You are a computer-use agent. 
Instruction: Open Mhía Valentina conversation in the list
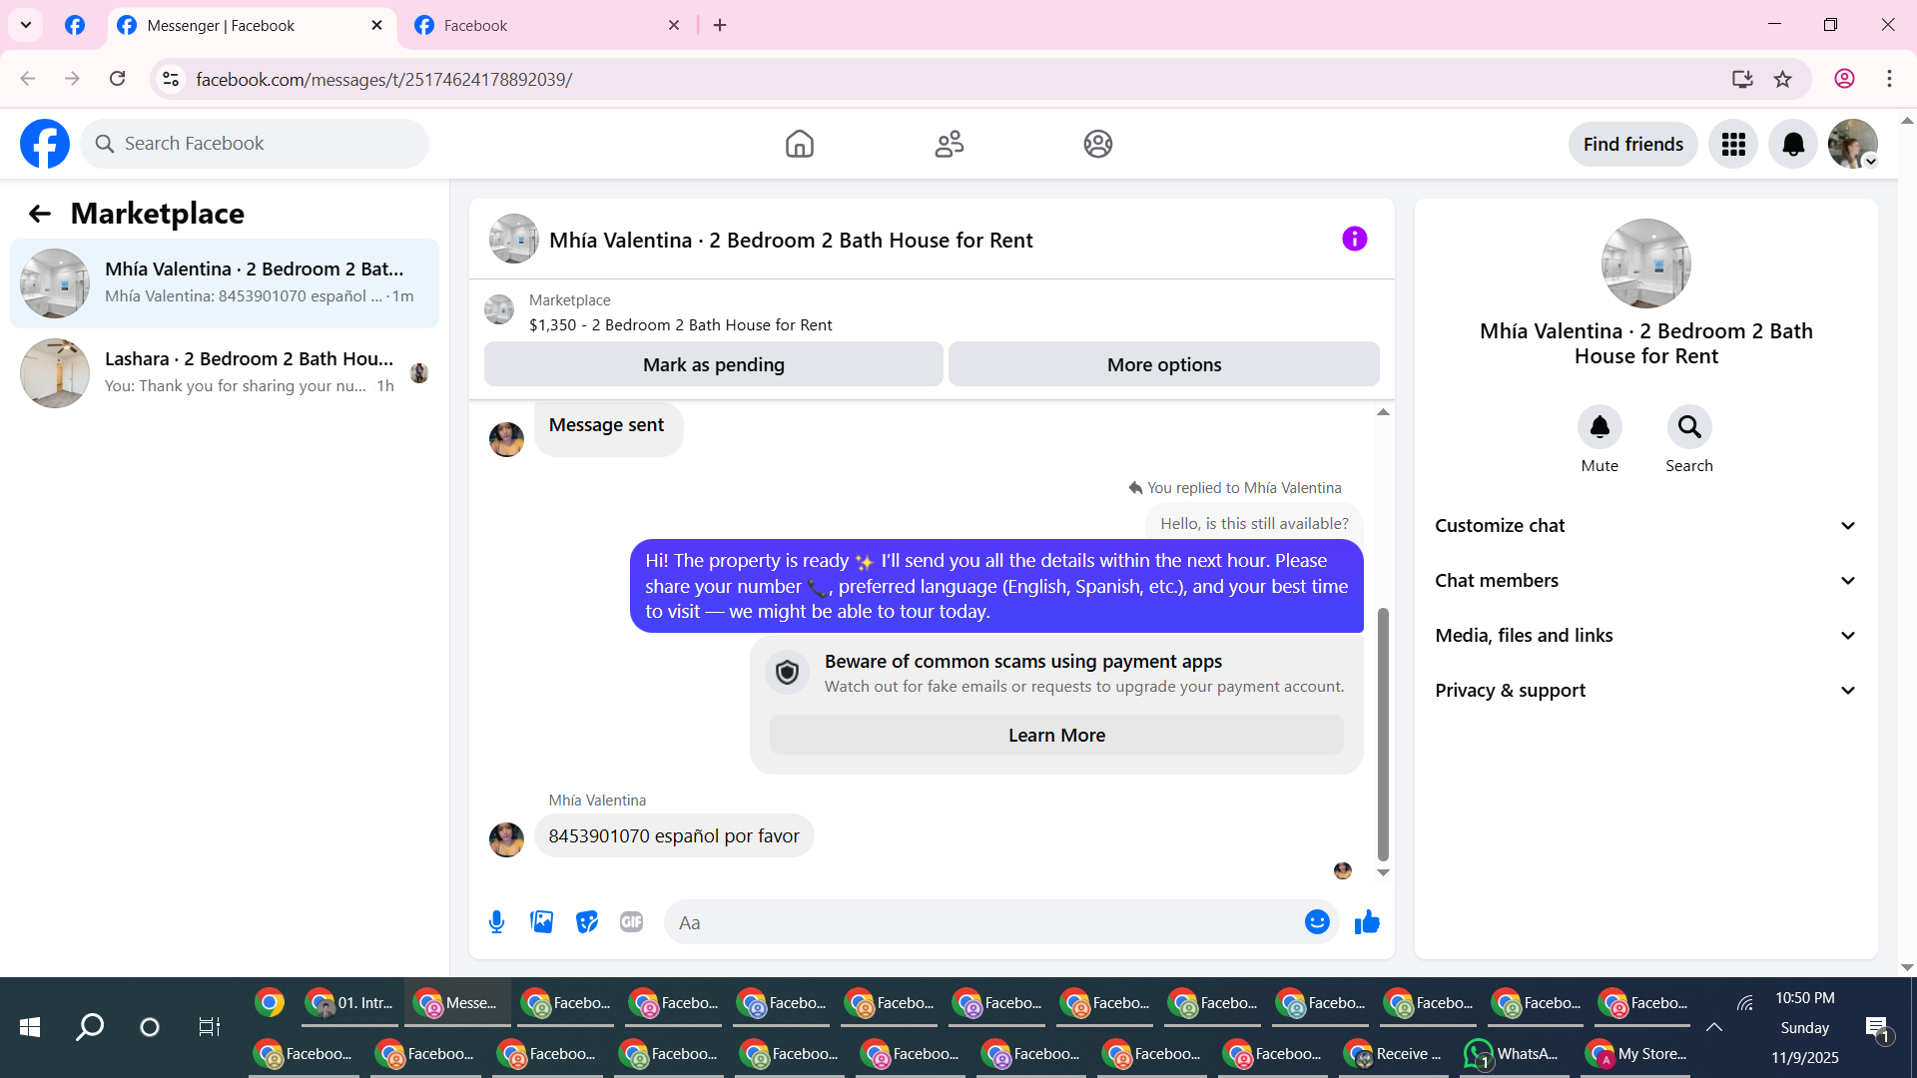coord(225,283)
